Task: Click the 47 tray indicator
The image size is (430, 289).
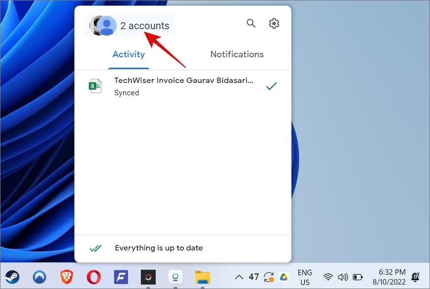Action: 254,277
